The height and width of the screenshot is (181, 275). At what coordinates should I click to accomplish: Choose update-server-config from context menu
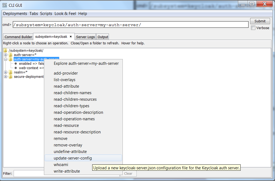tap(73, 158)
